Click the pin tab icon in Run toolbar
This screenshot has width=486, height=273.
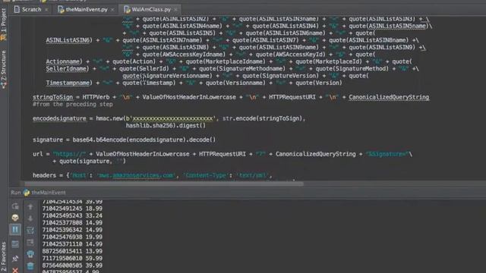click(15, 258)
